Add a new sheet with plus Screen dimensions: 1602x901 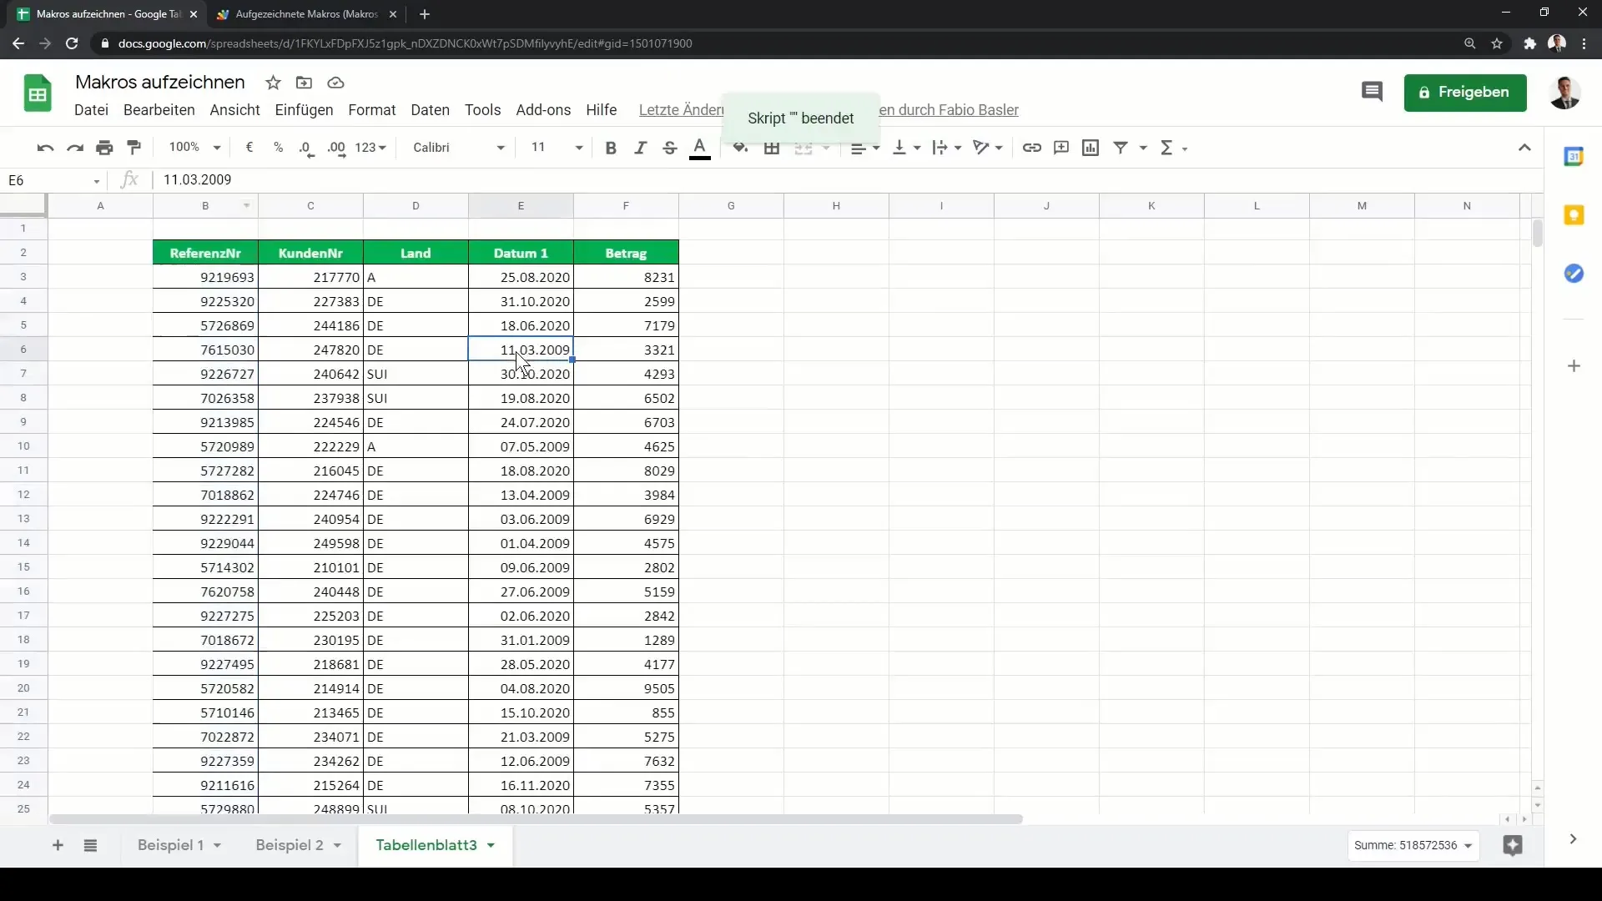[x=58, y=845]
